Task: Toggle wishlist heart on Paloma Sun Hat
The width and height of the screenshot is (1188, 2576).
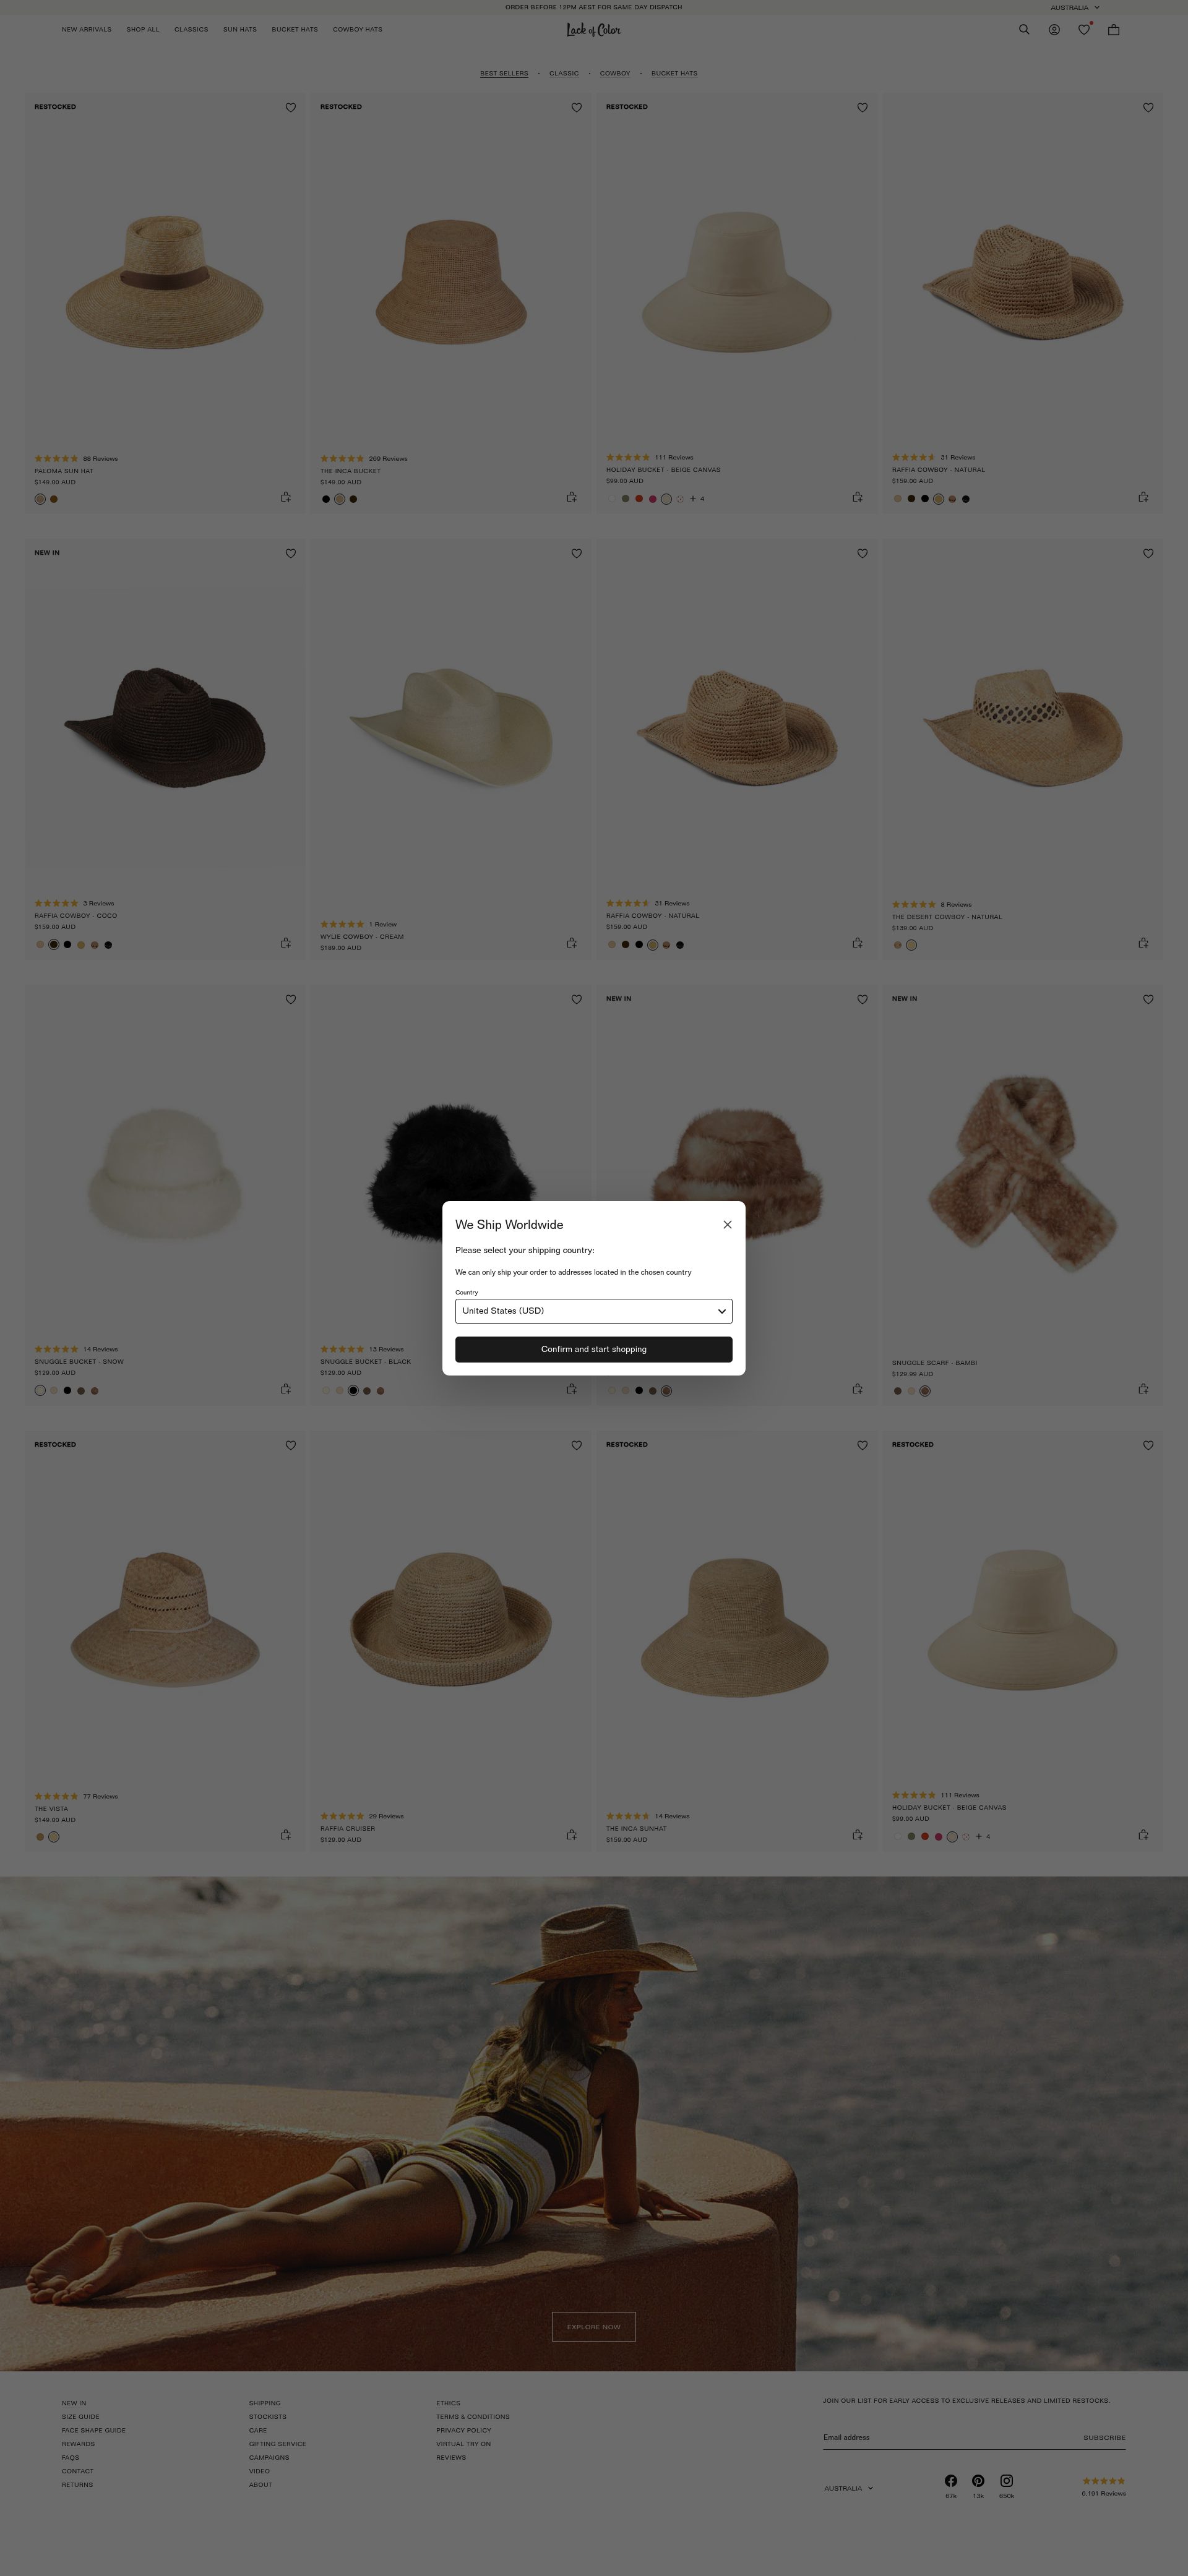Action: click(291, 107)
